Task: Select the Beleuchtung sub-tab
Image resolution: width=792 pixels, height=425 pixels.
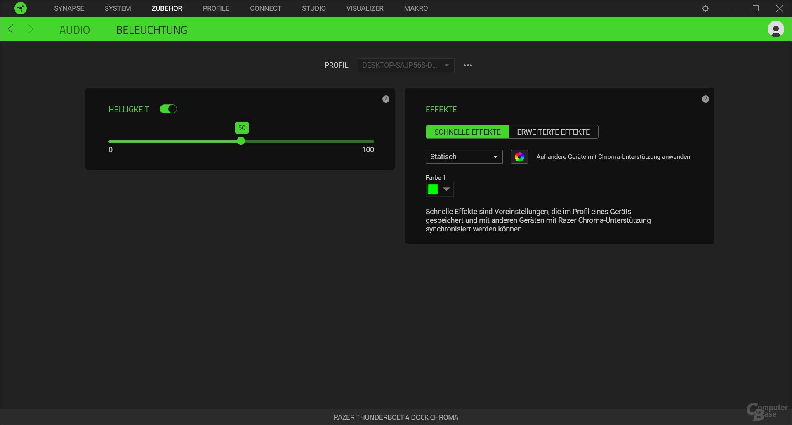Action: click(151, 30)
